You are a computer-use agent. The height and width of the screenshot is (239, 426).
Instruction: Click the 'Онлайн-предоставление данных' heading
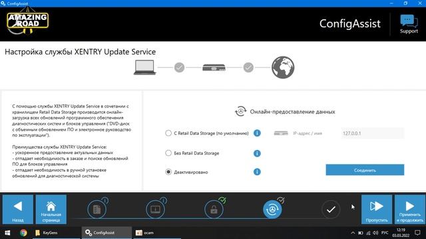pyautogui.click(x=293, y=112)
